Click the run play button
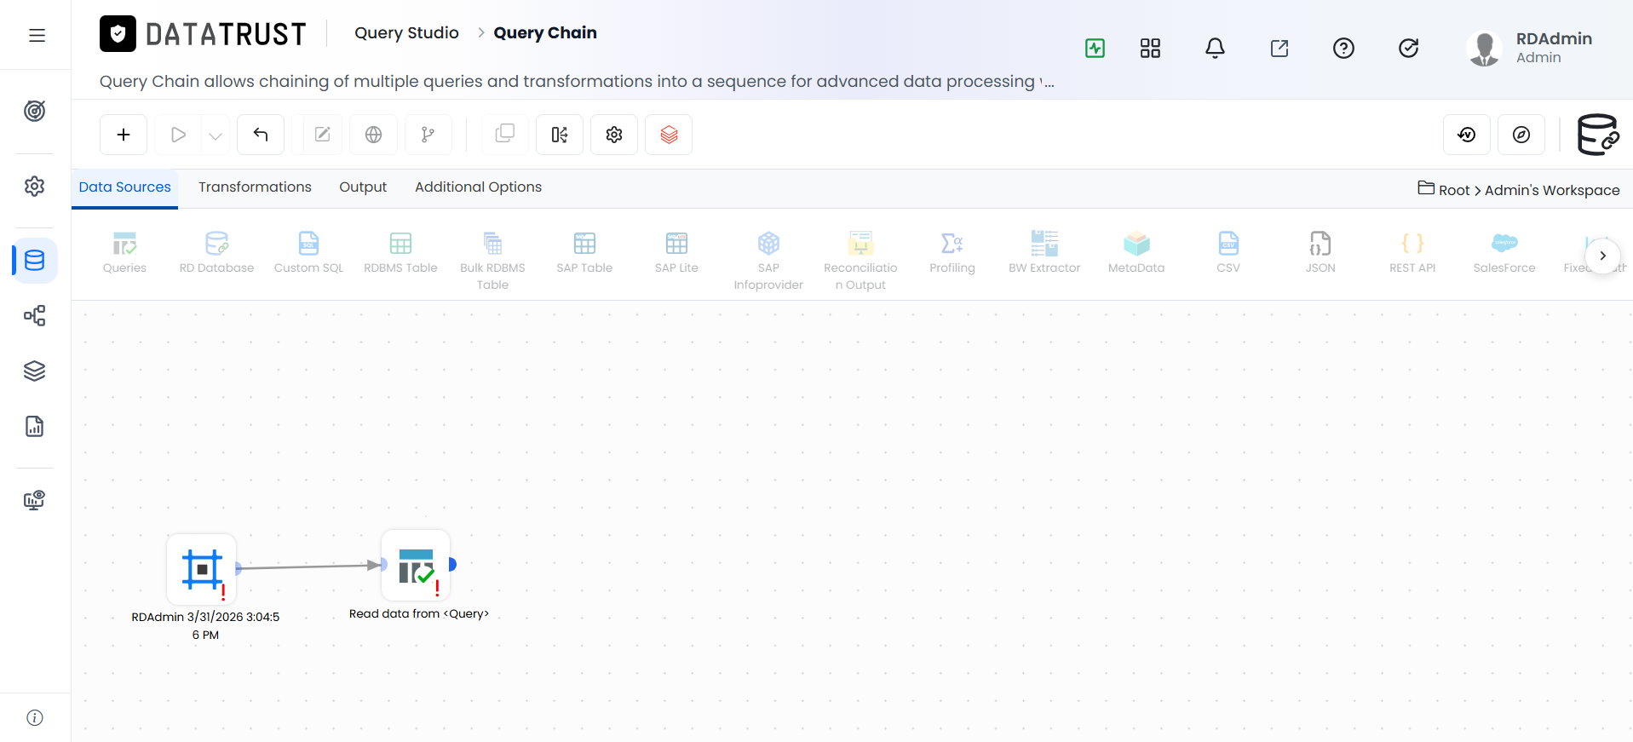The image size is (1633, 742). (178, 135)
